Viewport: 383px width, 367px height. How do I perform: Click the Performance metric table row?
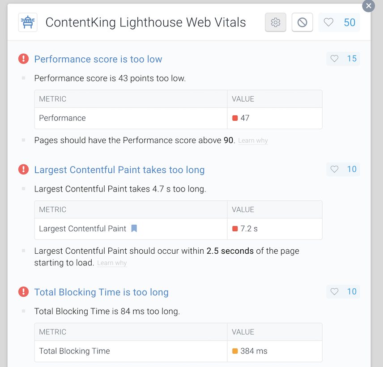point(179,118)
